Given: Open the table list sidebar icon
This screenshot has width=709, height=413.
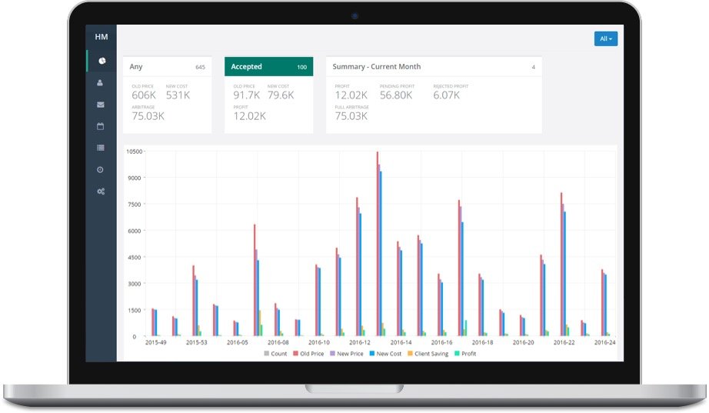Looking at the screenshot, I should point(101,148).
